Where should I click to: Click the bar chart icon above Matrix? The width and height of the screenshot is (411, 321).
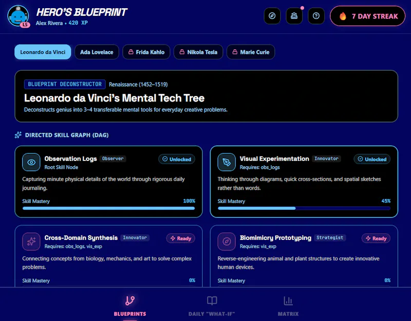tap(288, 300)
